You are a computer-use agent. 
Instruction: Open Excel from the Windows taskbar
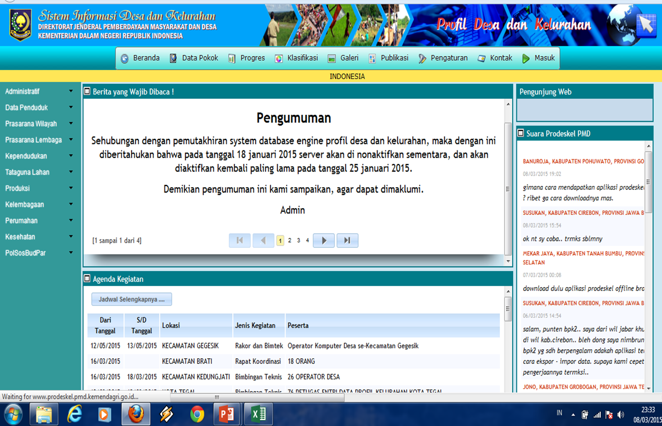pos(258,414)
